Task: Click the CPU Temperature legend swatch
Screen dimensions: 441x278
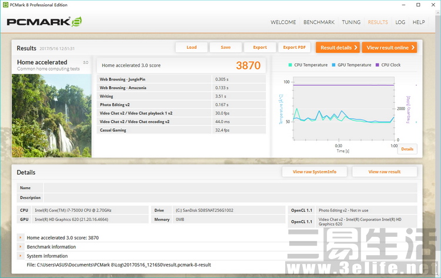Action: point(290,65)
